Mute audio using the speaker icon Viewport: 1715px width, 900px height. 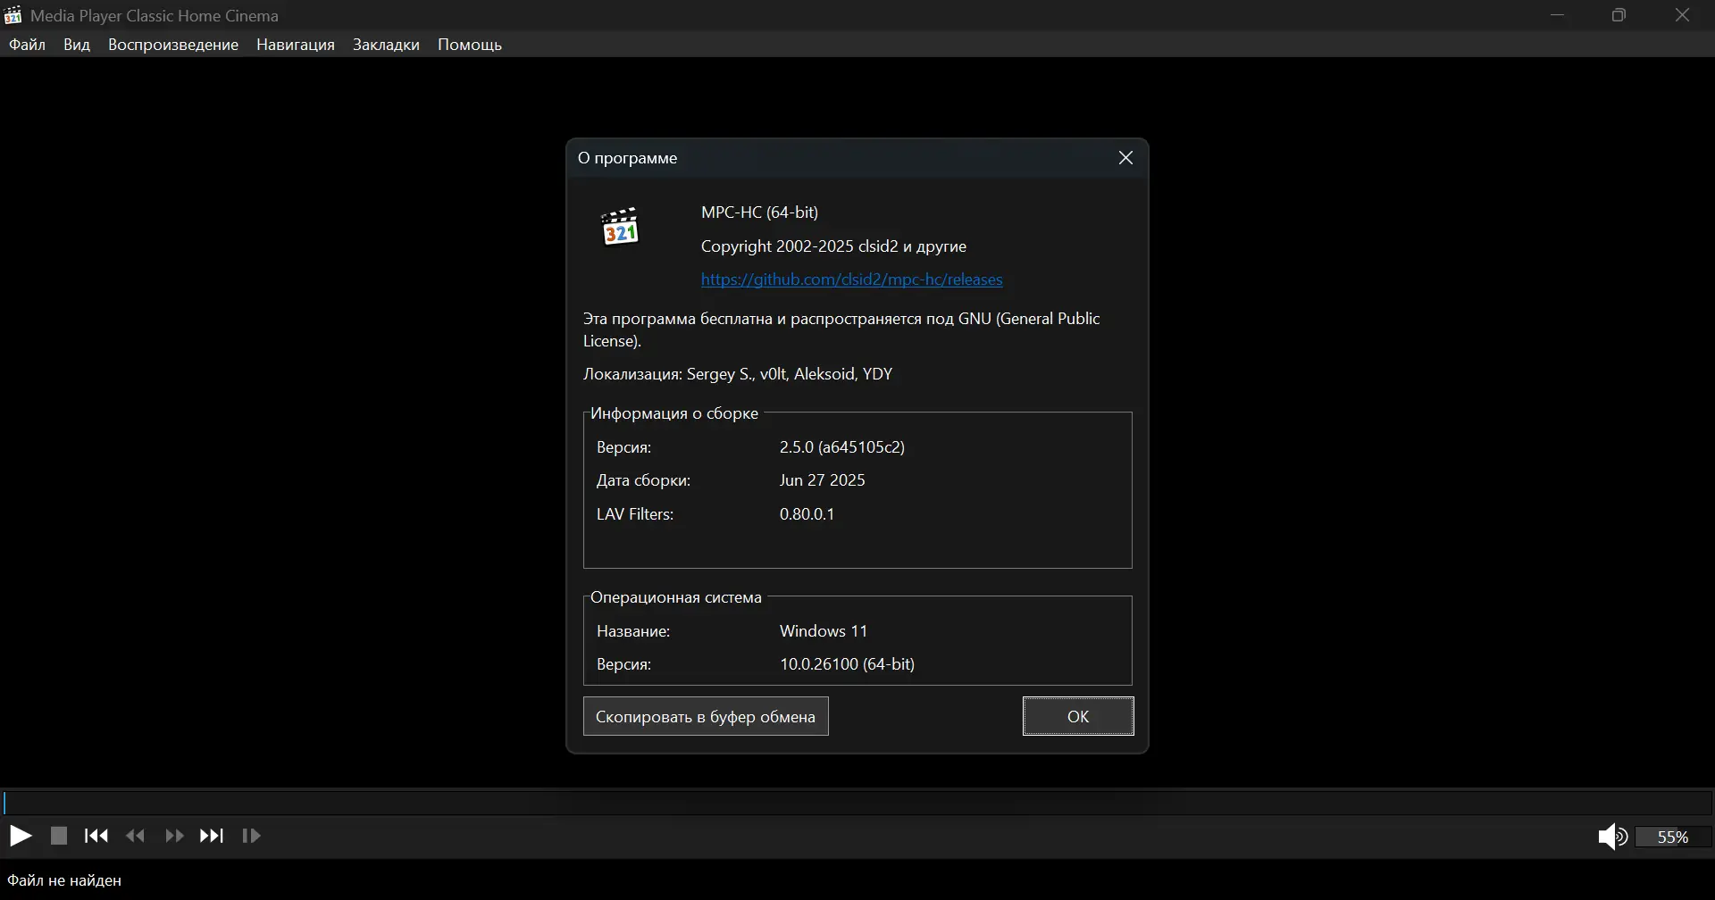[1613, 837]
